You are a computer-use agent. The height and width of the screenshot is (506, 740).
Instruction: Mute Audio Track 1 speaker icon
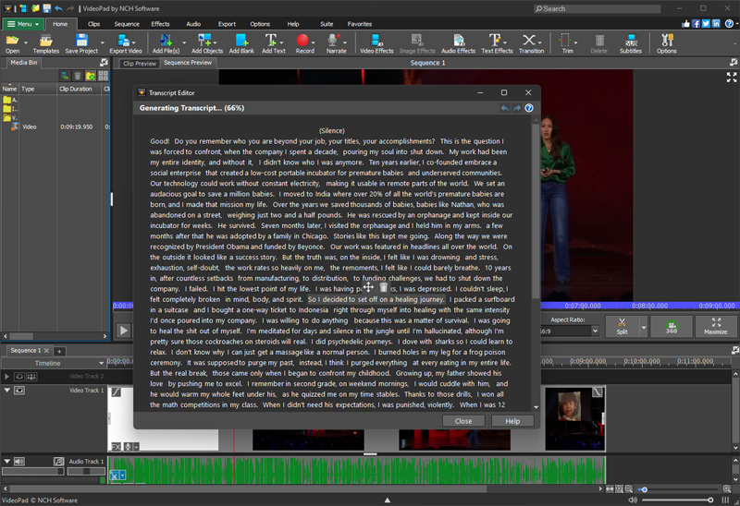pyautogui.click(x=19, y=462)
